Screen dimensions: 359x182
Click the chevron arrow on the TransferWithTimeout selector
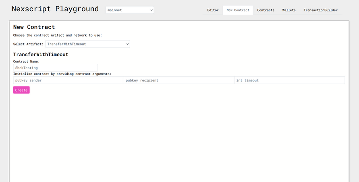click(x=127, y=44)
